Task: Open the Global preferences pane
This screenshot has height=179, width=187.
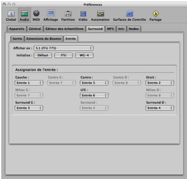Action: click(x=11, y=16)
